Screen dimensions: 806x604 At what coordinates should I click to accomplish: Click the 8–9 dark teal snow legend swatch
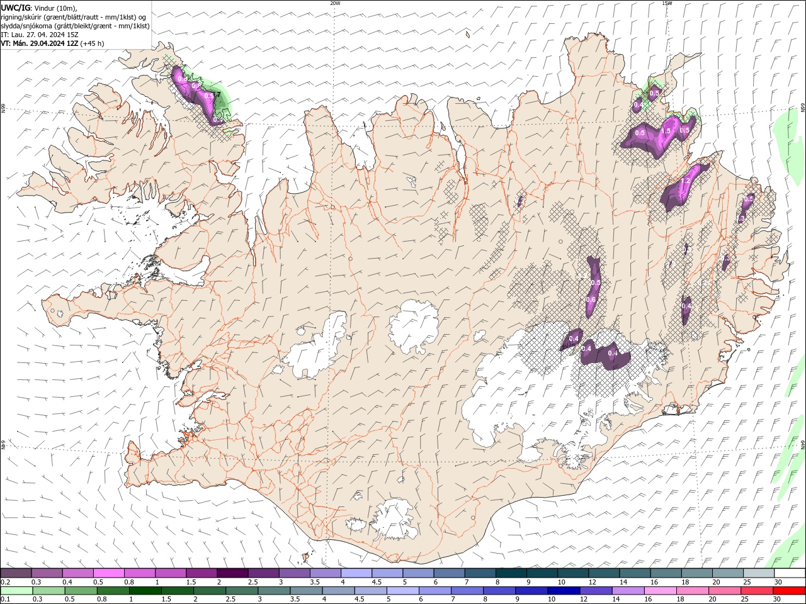(x=511, y=573)
